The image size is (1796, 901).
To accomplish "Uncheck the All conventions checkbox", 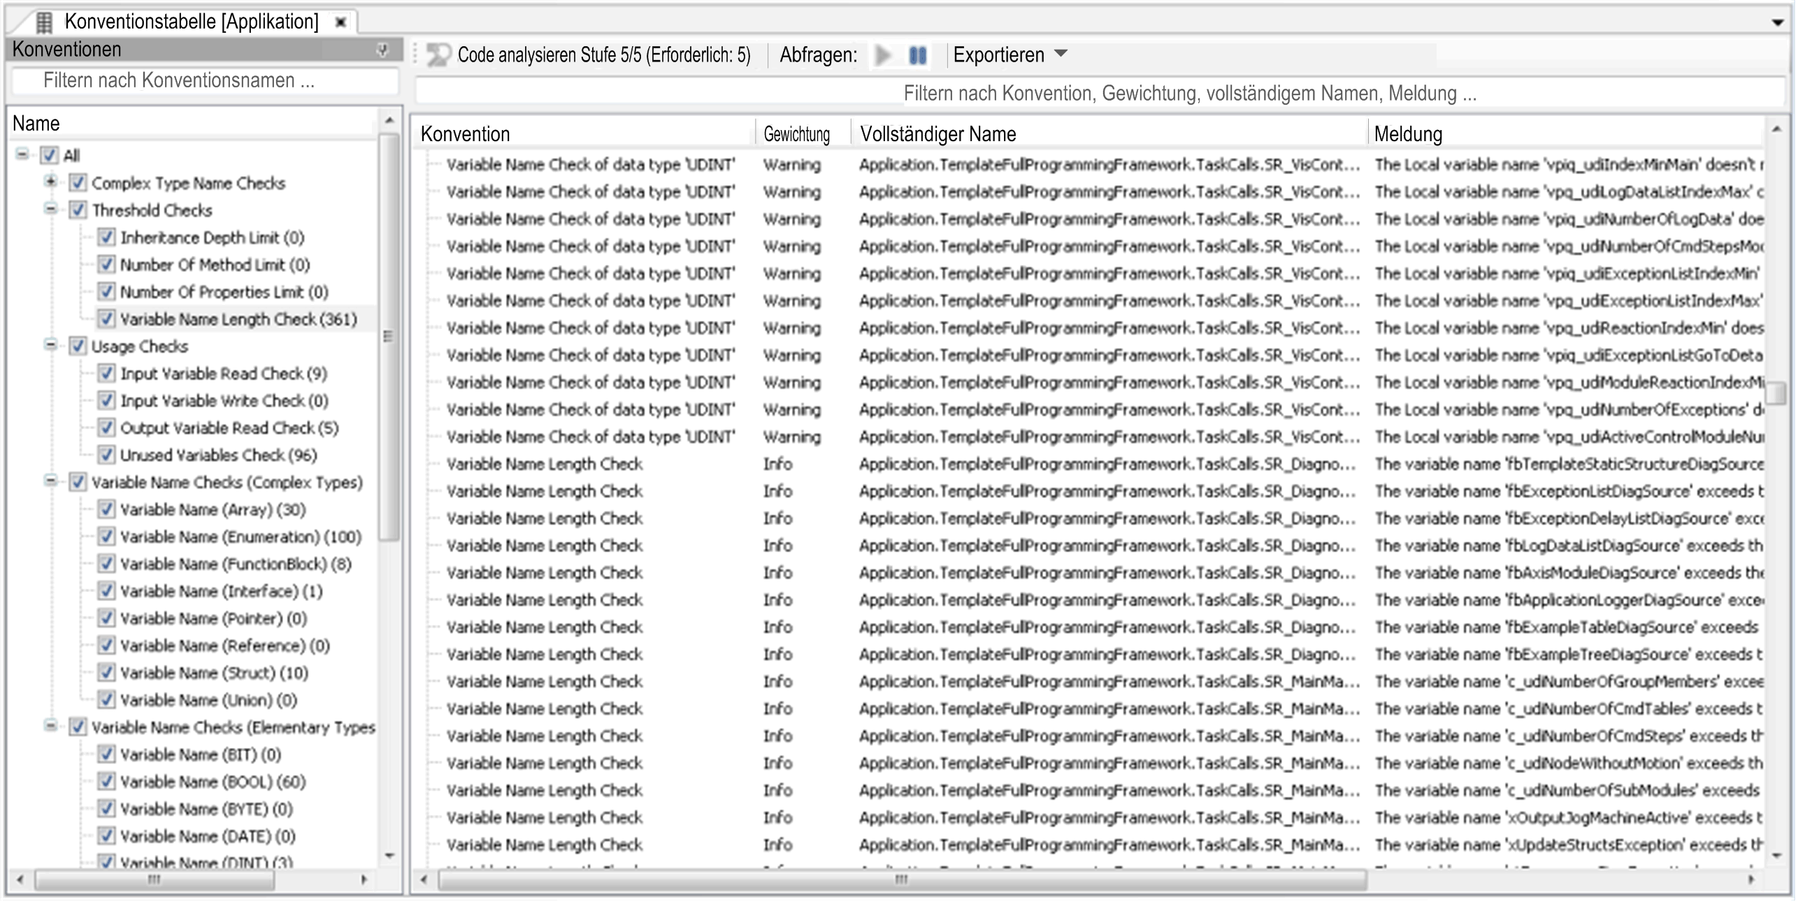I will [50, 155].
